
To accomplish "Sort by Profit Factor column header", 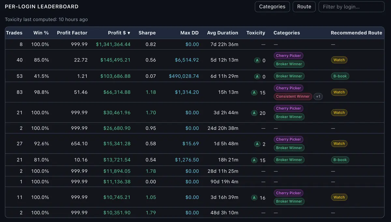I will [72, 33].
